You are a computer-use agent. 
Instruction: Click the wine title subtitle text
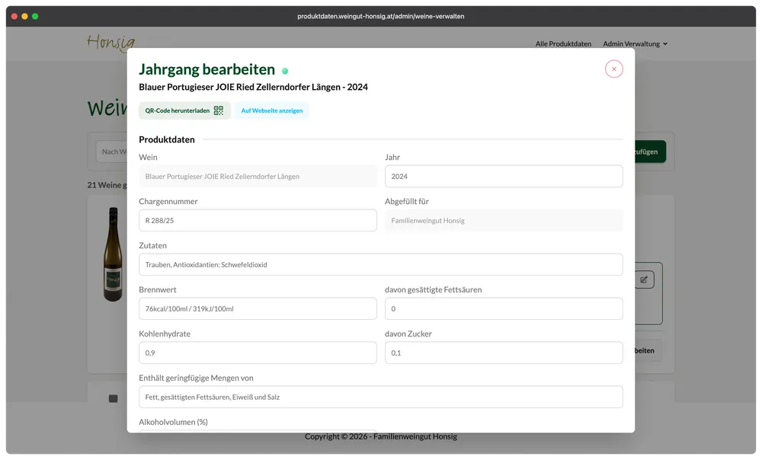(253, 87)
